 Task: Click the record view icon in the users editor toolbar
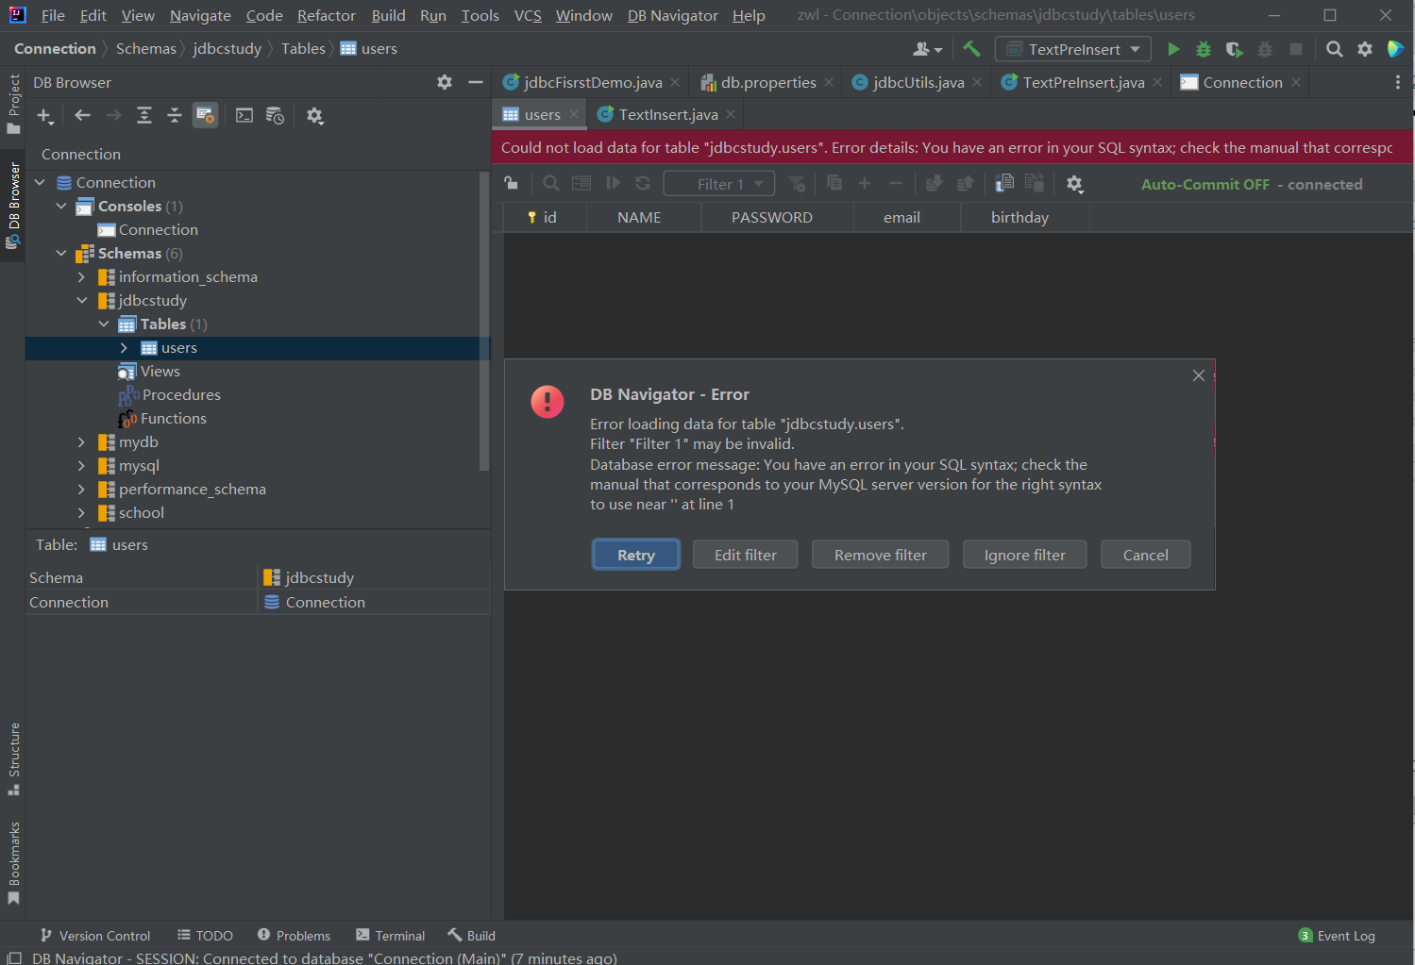pyautogui.click(x=581, y=183)
